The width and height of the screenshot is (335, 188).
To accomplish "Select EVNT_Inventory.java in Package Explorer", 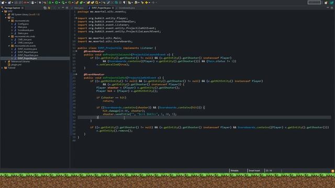I will point(27,49).
